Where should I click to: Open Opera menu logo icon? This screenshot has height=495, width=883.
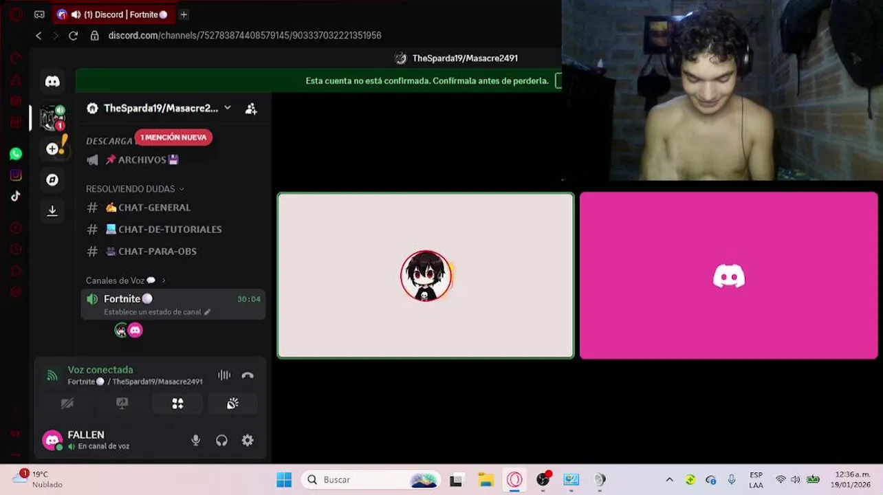click(16, 14)
